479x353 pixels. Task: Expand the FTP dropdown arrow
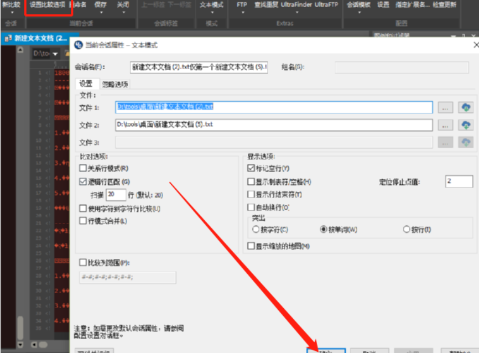243,13
